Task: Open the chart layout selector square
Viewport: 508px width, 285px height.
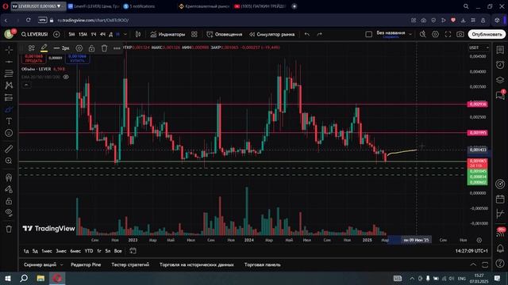Action: click(368, 34)
